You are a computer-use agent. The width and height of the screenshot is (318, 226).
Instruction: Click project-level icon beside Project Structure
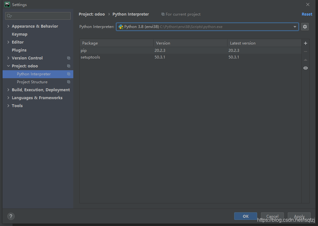(x=69, y=82)
